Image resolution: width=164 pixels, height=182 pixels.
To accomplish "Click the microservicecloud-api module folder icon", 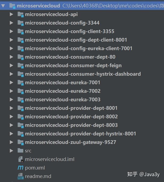I will (21, 15).
